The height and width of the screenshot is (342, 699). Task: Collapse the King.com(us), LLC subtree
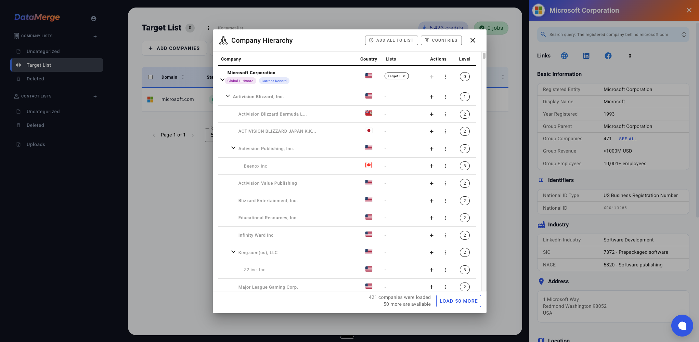coord(233,252)
